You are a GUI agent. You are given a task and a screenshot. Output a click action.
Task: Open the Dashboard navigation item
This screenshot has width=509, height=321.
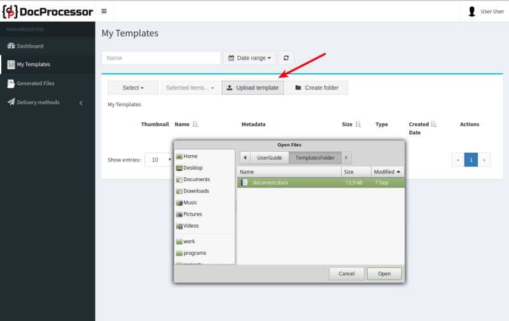48,46
